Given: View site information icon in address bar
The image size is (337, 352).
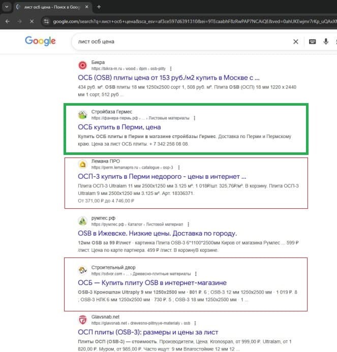Looking at the screenshot, I should tap(46, 21).
